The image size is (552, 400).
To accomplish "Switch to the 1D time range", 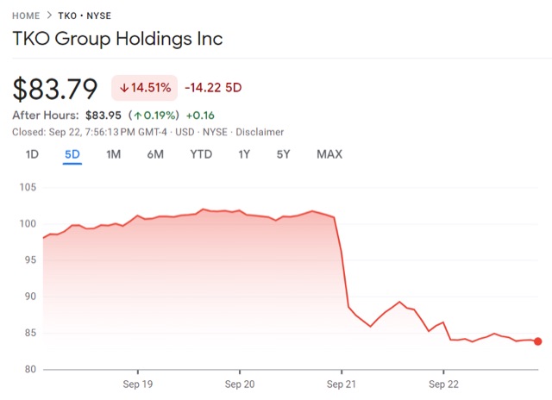I will 32,154.
